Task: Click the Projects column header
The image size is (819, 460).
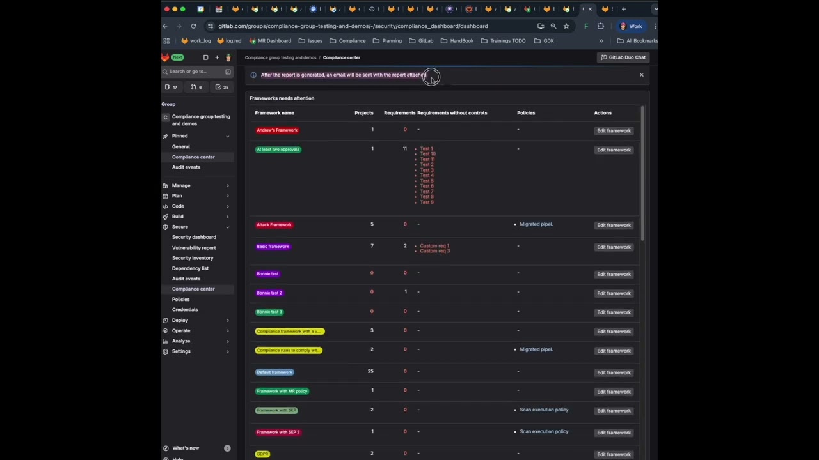Action: 364,113
